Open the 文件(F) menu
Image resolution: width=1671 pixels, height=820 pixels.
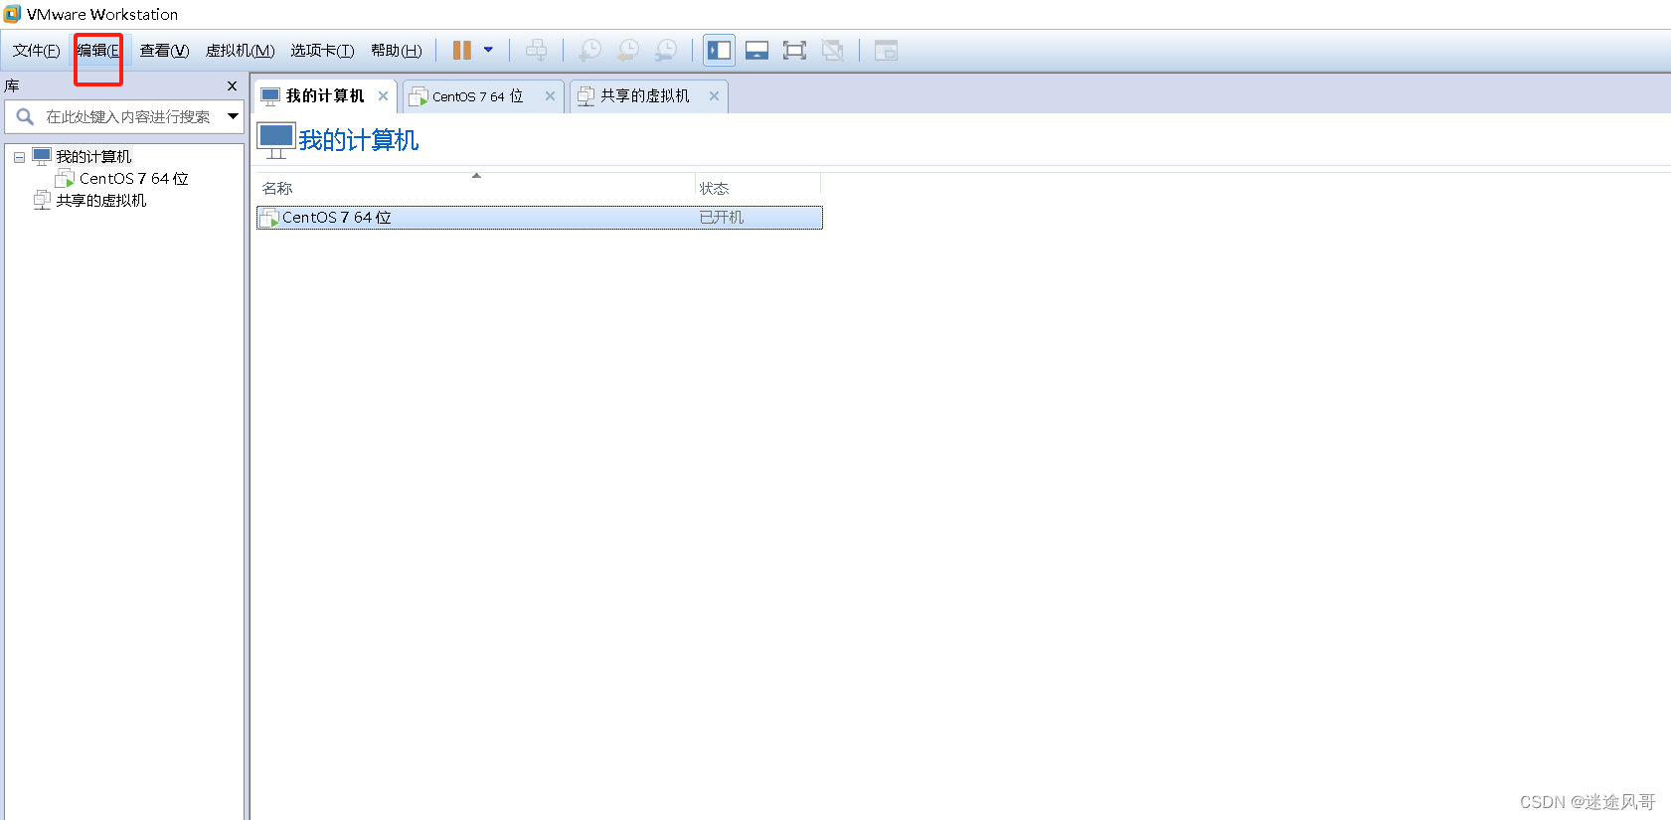(36, 51)
